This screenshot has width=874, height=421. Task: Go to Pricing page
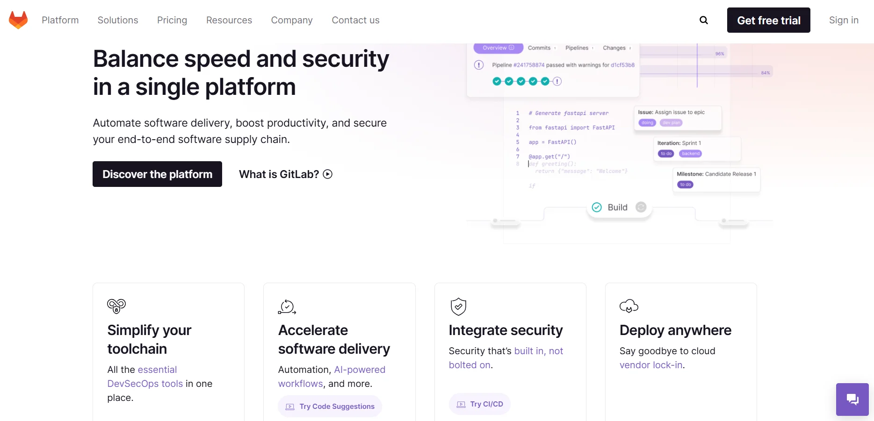tap(172, 20)
